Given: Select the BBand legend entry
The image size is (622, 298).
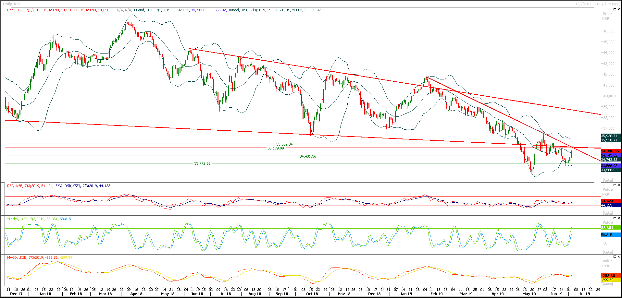Looking at the screenshot, I should [139, 10].
